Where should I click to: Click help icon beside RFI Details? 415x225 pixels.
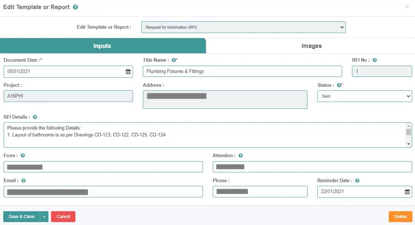pyautogui.click(x=35, y=117)
